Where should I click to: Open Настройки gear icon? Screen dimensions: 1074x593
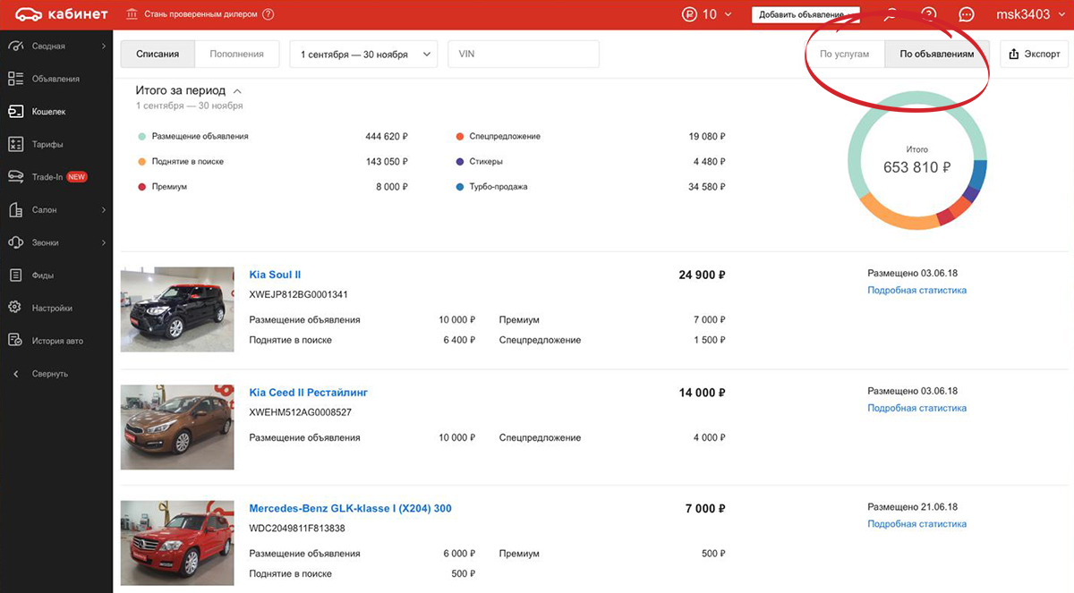tap(15, 308)
